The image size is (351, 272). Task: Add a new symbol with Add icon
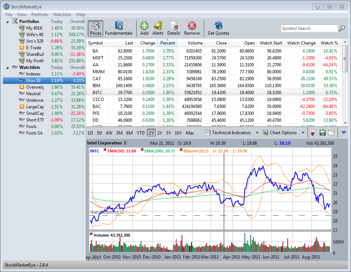pyautogui.click(x=144, y=28)
